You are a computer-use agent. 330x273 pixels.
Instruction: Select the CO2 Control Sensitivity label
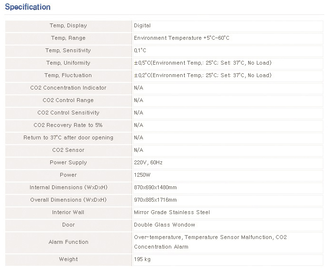pyautogui.click(x=68, y=113)
